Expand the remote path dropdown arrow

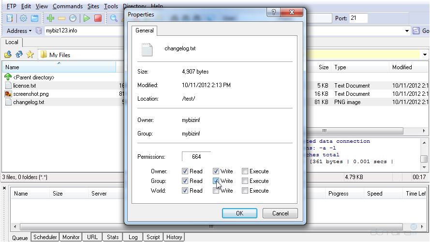point(425,55)
